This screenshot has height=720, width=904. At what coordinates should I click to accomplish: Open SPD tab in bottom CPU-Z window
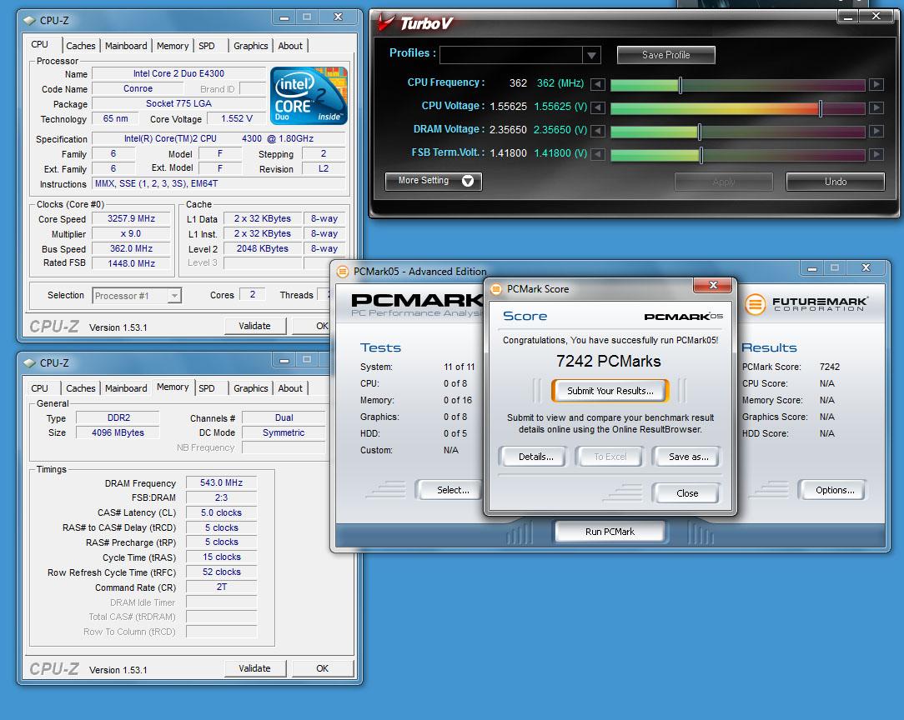206,388
